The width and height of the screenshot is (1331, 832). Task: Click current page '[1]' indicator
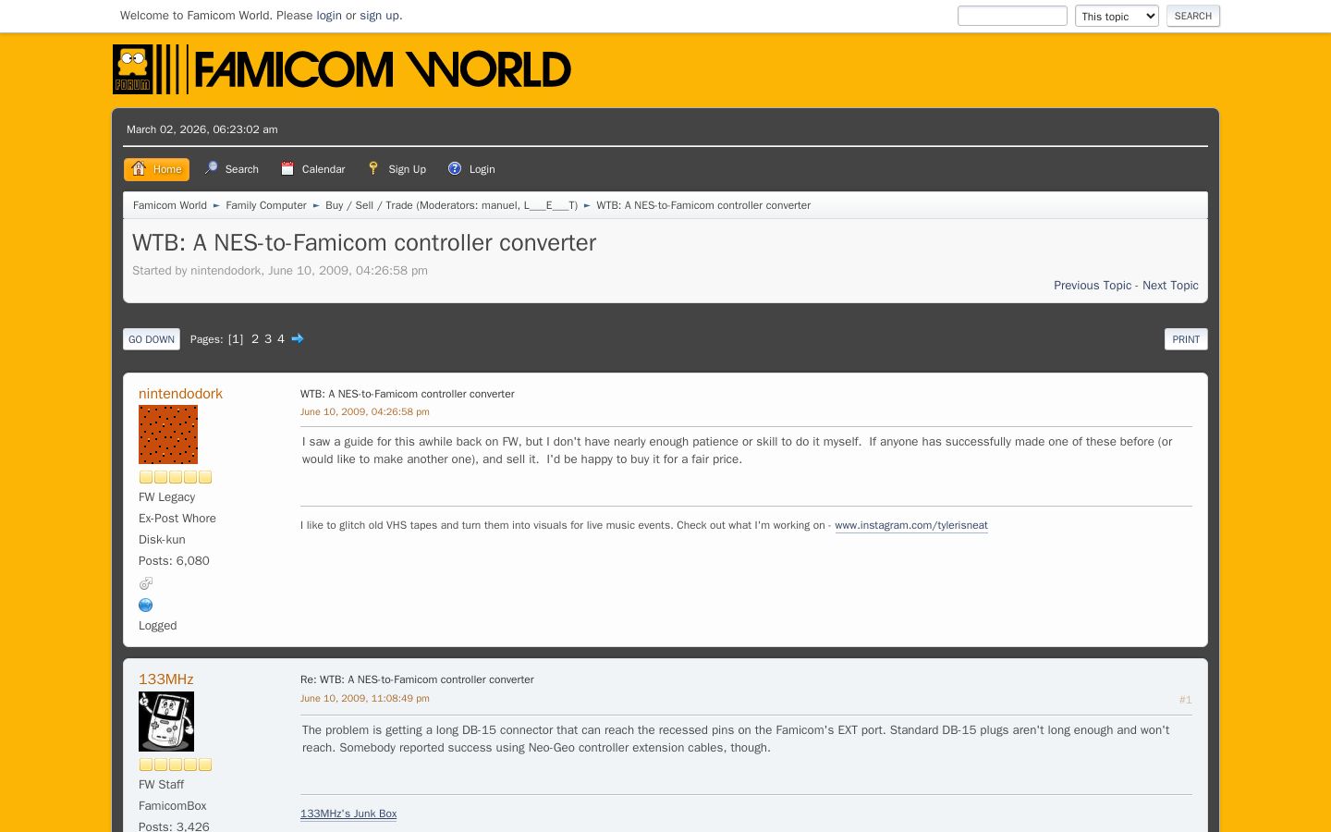[x=236, y=339]
